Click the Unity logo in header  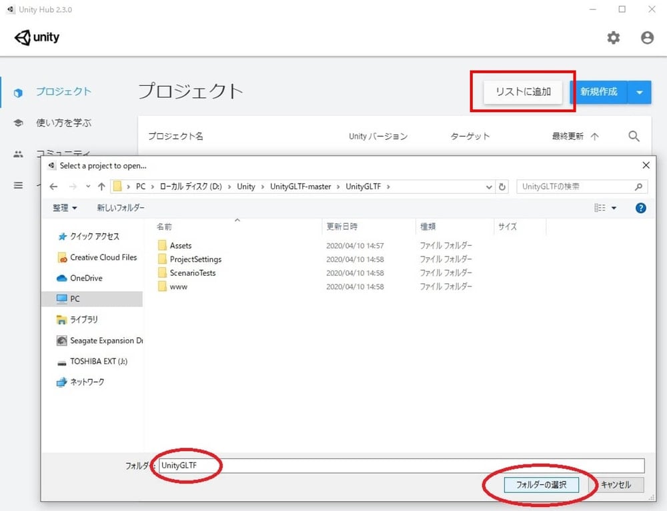(37, 37)
